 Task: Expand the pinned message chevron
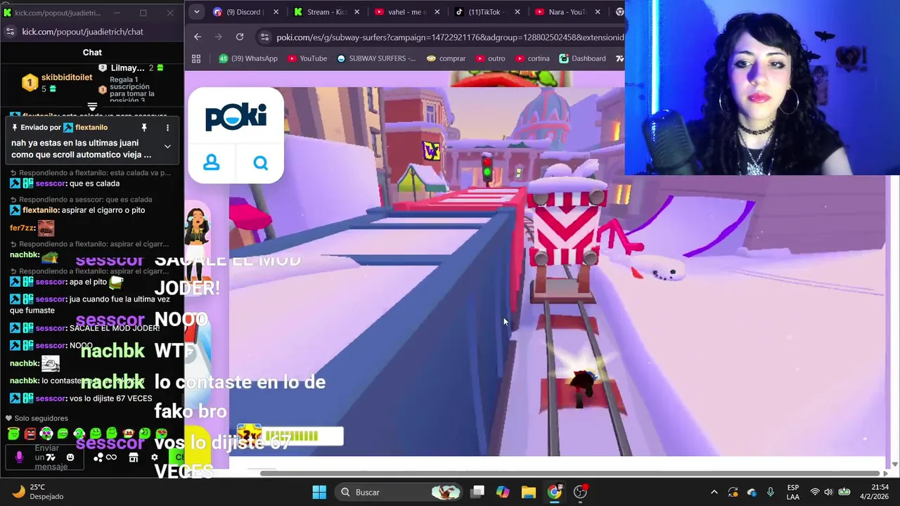coord(167,146)
